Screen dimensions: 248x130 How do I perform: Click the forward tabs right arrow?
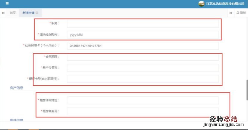point(231,13)
